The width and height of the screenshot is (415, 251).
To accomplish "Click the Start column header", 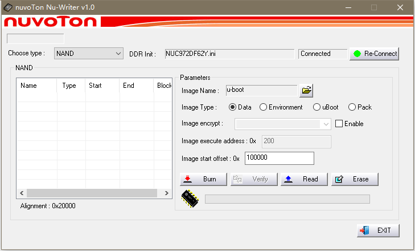I will click(x=102, y=86).
